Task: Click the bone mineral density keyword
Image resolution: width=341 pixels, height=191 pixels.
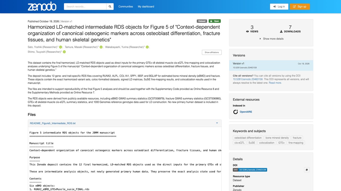Action: pos(277,138)
